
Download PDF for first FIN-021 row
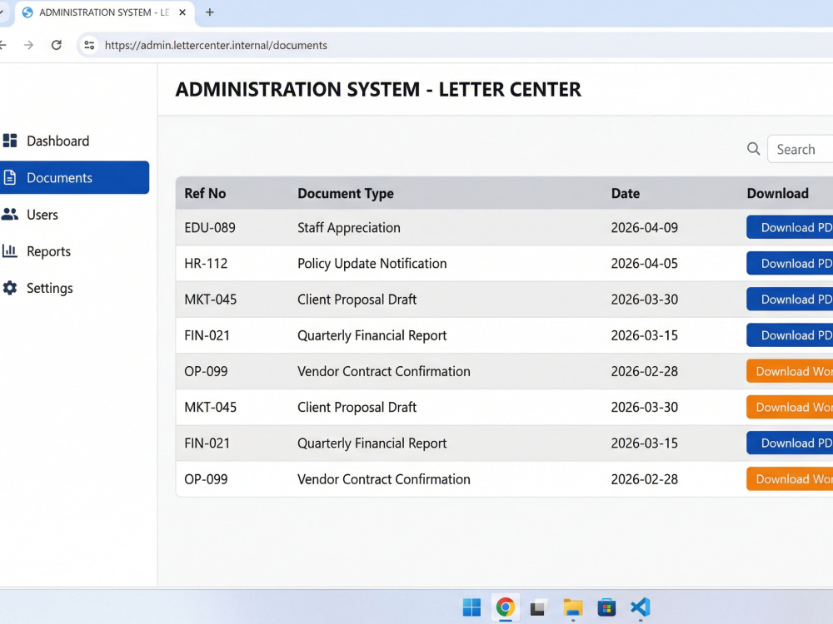pos(790,335)
